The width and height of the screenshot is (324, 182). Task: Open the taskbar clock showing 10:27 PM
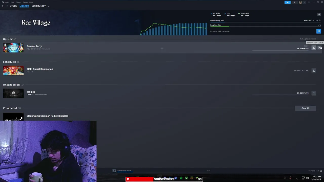[x=317, y=178]
